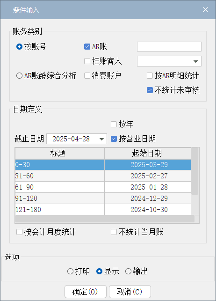The height and width of the screenshot is (301, 216).
Task: Click the 取消(C) button
Action: coord(130,292)
